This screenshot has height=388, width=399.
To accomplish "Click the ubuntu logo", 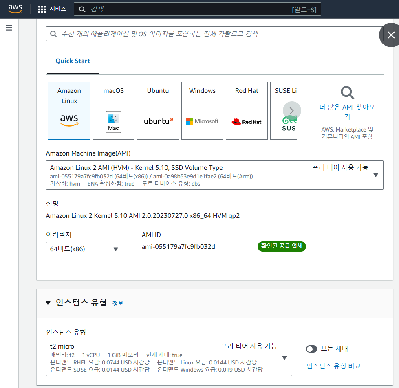I will pyautogui.click(x=158, y=121).
